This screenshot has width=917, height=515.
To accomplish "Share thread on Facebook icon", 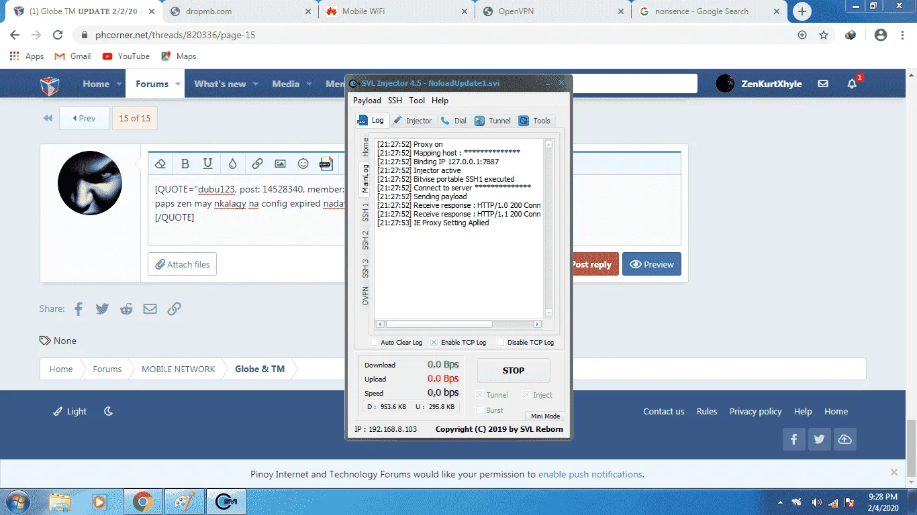I will (79, 308).
